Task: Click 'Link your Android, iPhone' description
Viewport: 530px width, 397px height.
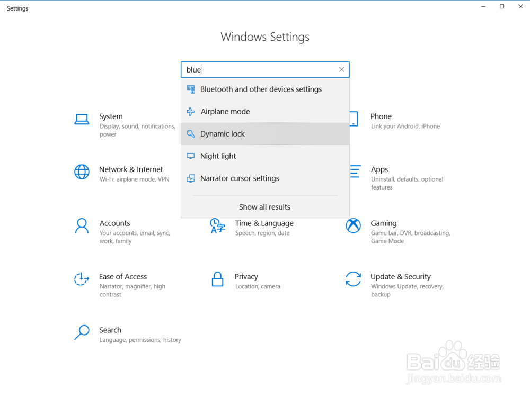Action: [405, 127]
